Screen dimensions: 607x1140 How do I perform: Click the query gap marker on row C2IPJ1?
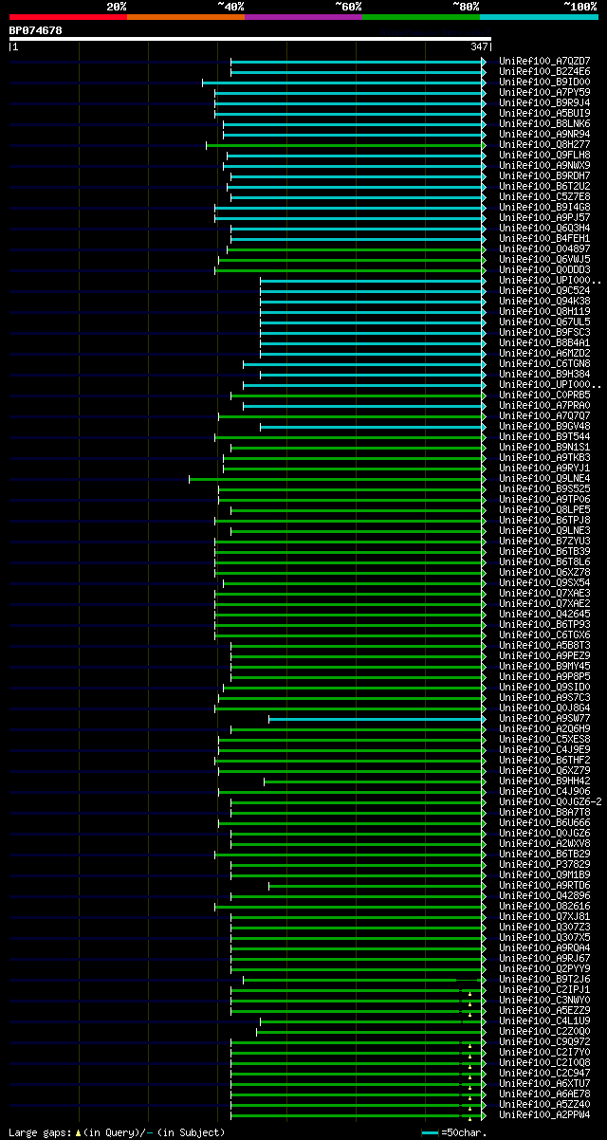(x=469, y=993)
